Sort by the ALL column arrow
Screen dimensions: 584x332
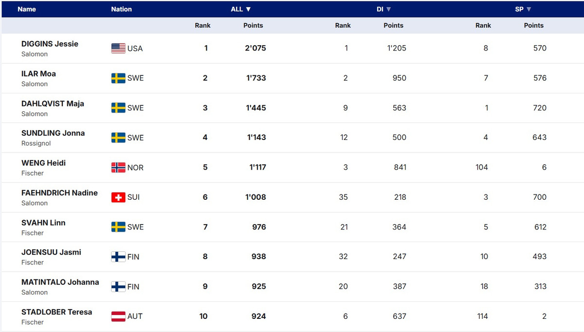pyautogui.click(x=248, y=9)
